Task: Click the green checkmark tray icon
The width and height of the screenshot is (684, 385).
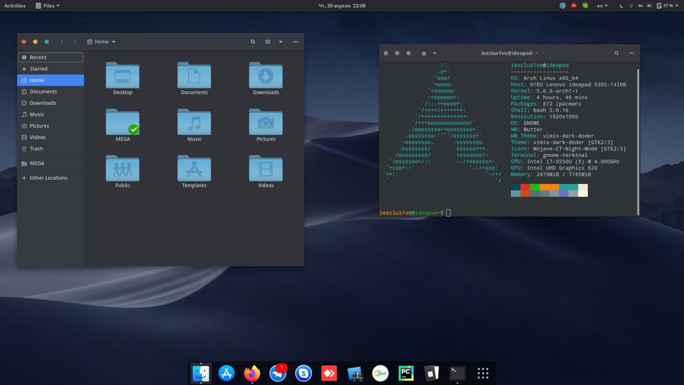Action: 585,5
